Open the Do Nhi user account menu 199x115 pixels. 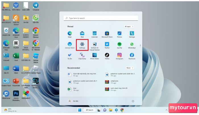73,101
